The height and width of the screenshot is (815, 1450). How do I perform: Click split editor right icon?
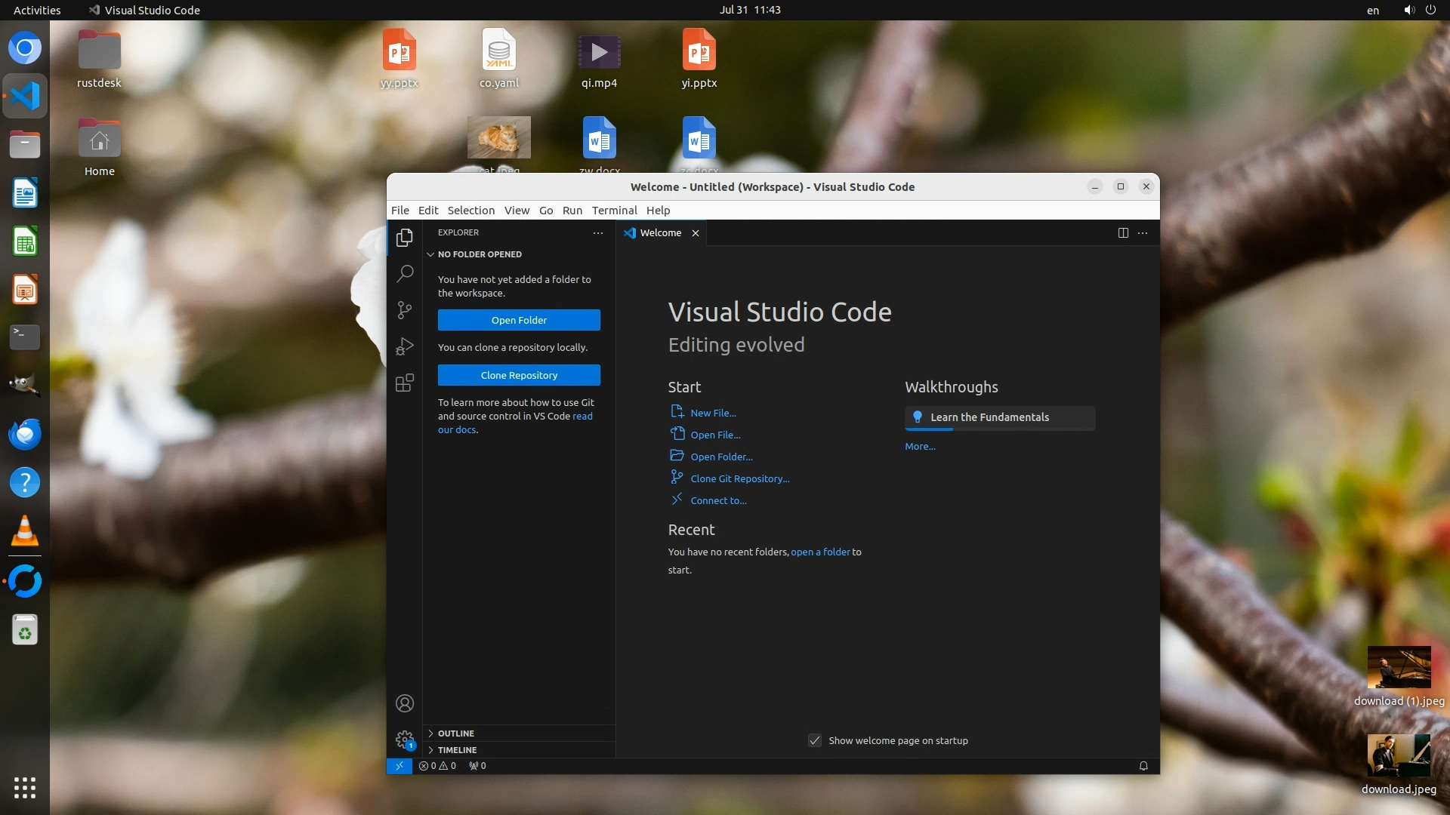pos(1123,233)
